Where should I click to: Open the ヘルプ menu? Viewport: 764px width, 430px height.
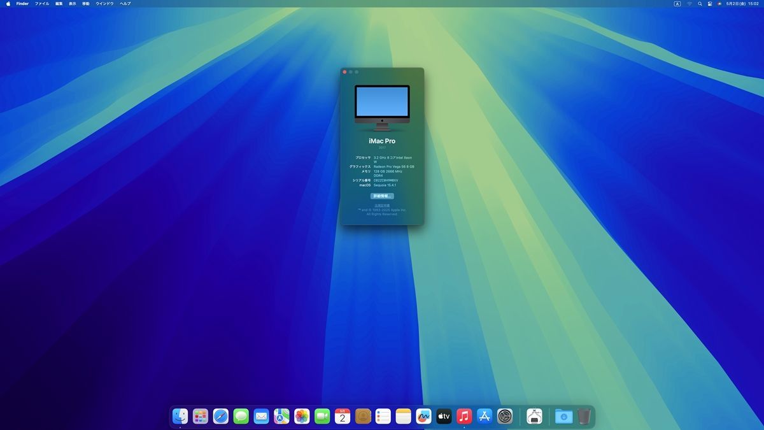(x=125, y=4)
